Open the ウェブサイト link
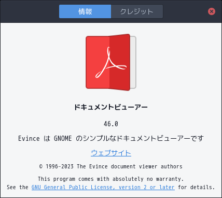Image resolution: width=222 pixels, height=198 pixels. [111, 153]
